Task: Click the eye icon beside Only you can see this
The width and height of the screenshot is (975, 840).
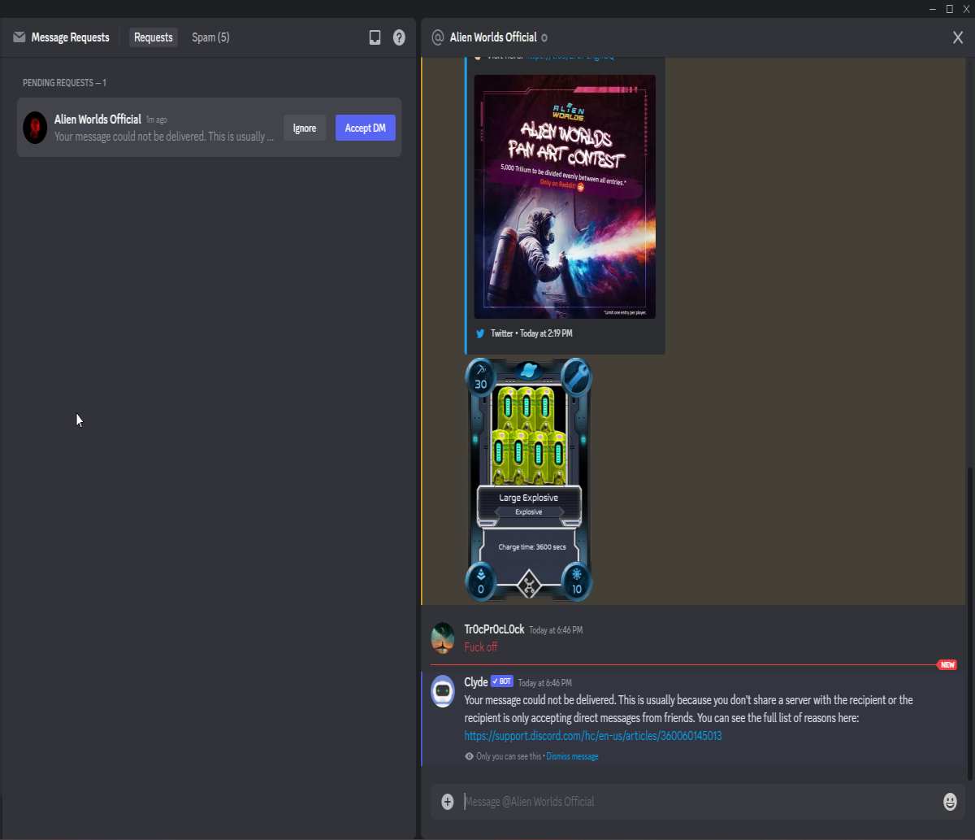Action: pos(469,756)
